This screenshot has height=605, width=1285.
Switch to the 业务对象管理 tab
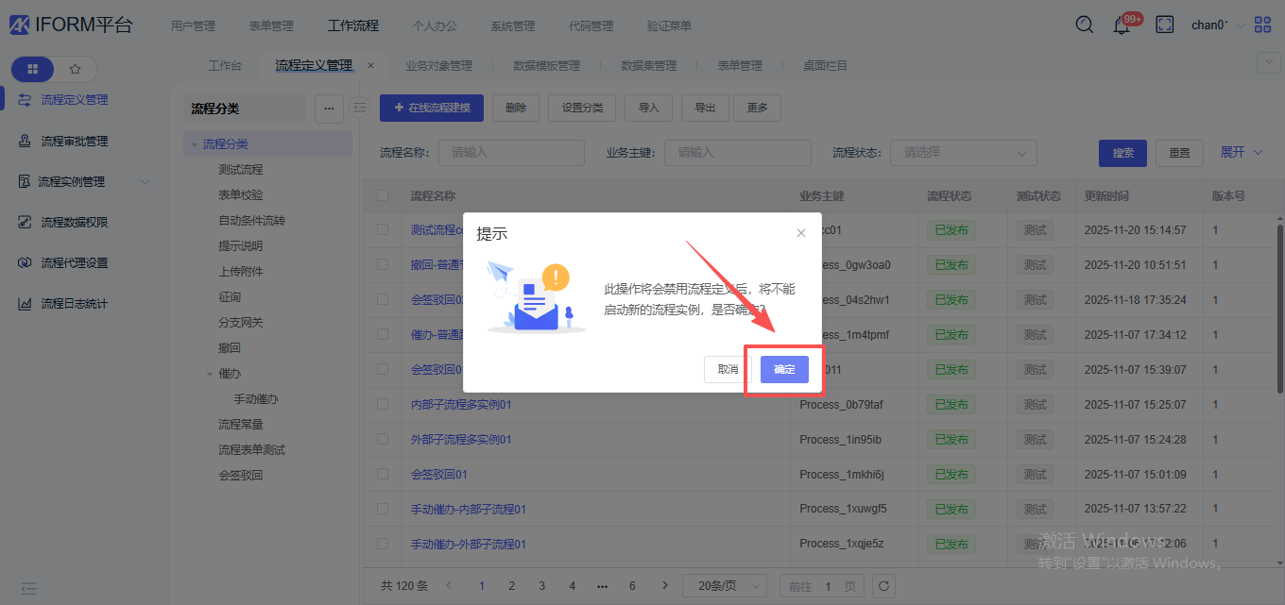438,66
